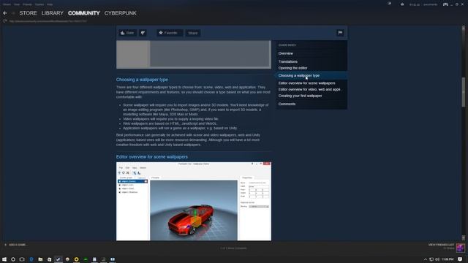Screen dimensions: 468x263
Task: Open the View menu
Action: pos(17,4)
